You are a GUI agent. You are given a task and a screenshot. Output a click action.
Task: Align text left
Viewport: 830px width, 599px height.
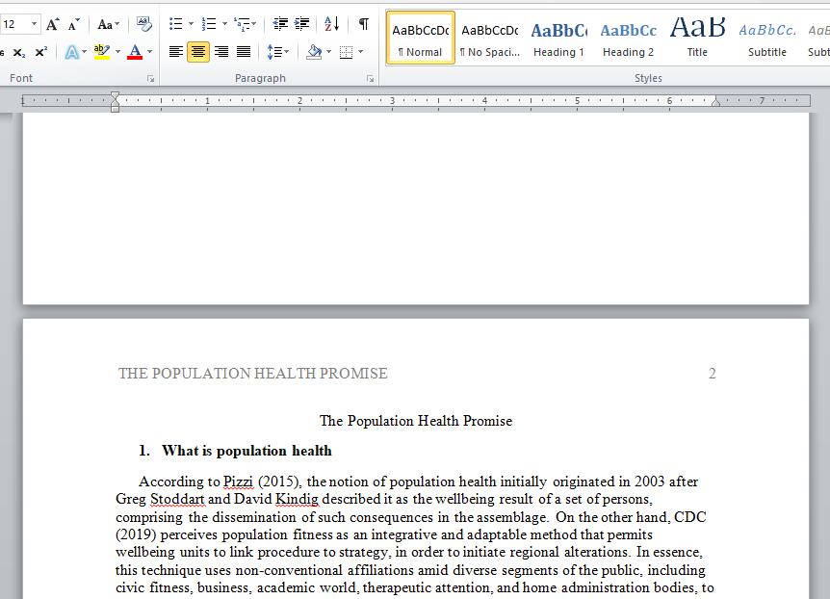click(x=176, y=52)
